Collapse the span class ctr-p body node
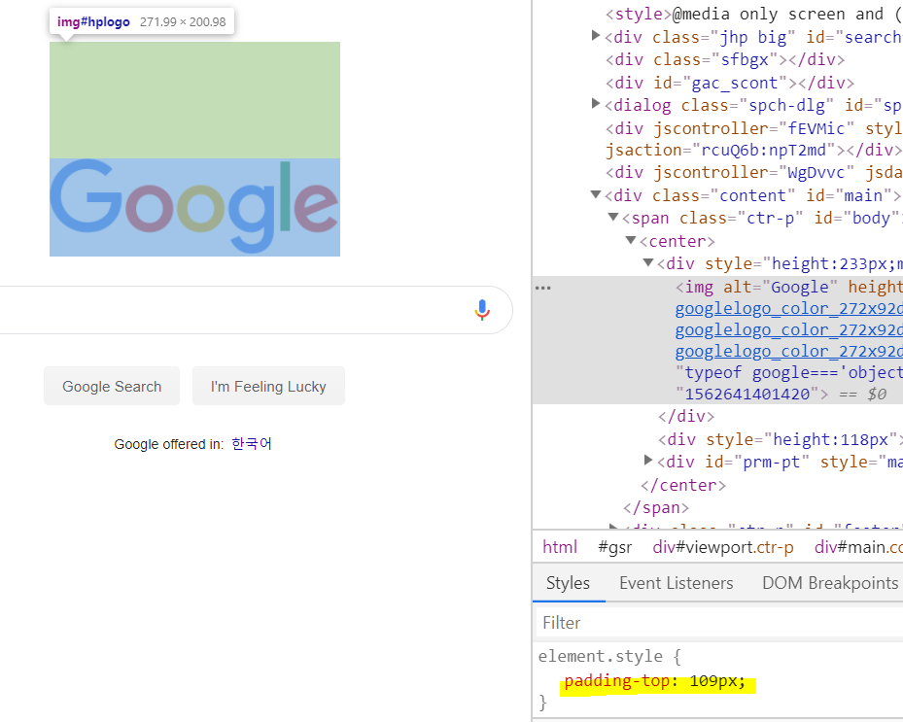This screenshot has height=722, width=903. 613,217
